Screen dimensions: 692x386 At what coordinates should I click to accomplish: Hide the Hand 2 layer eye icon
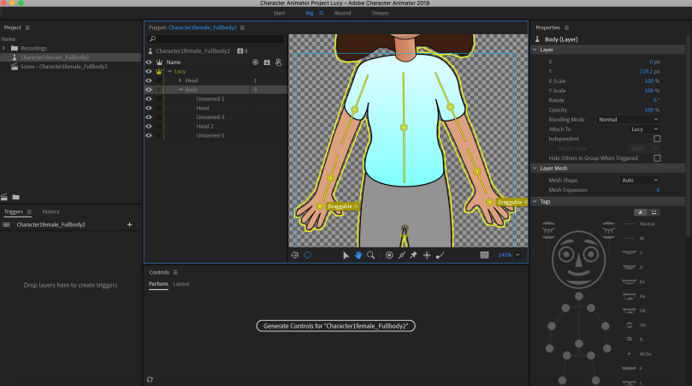(x=149, y=127)
